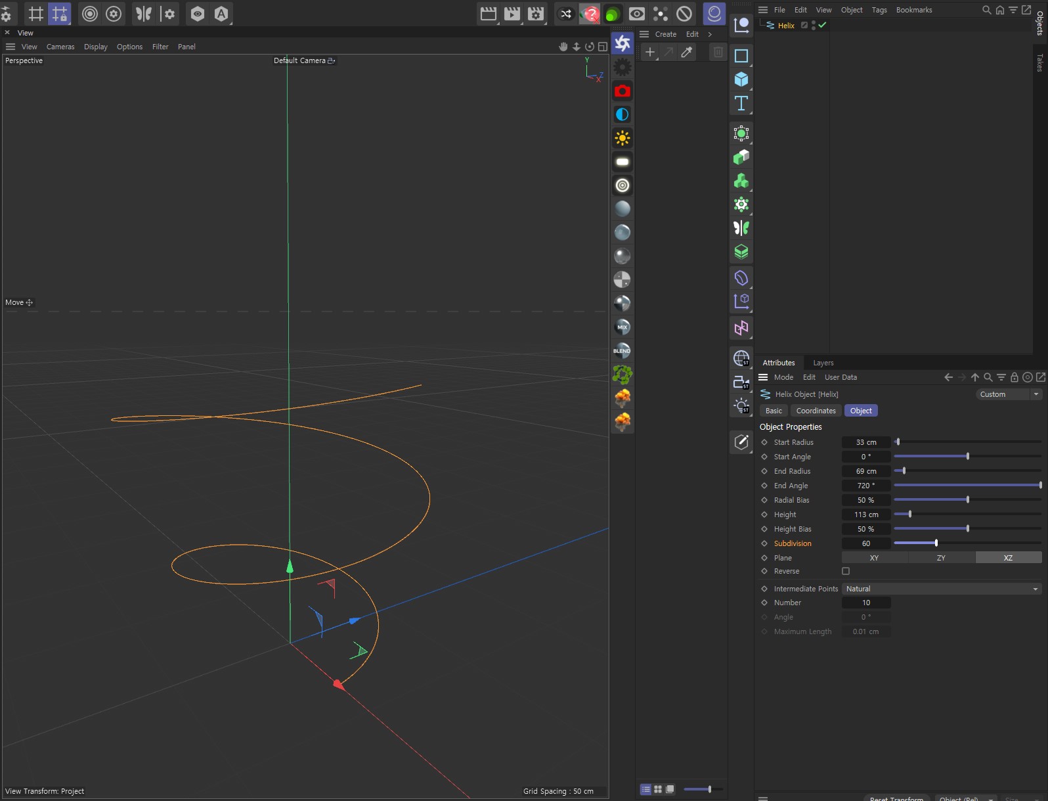Viewport: 1048px width, 801px height.
Task: Open the Edit Render Settings icon
Action: pos(536,14)
